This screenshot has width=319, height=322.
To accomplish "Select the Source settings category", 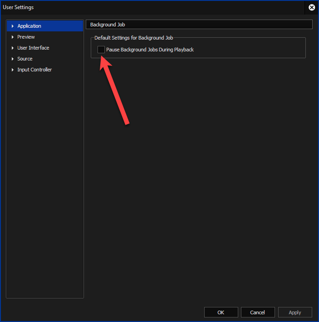I will coord(25,59).
